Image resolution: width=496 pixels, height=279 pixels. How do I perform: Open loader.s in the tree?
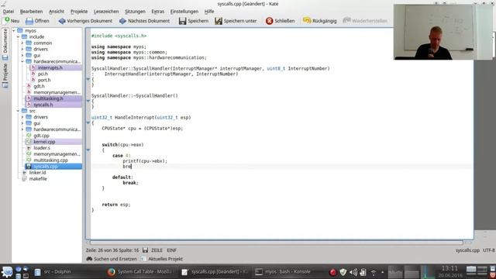tap(42, 148)
